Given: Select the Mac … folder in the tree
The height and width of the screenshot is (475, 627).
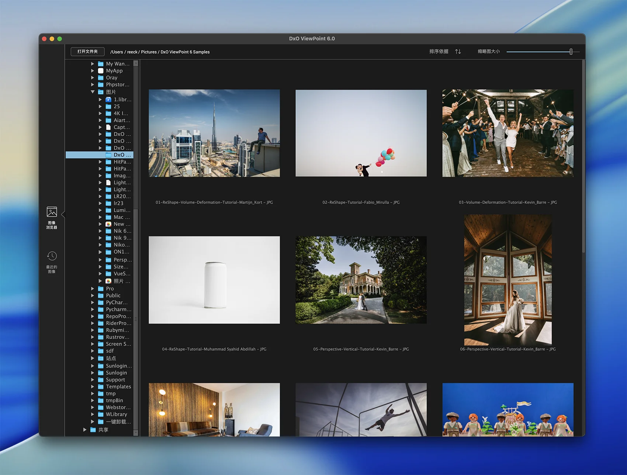Looking at the screenshot, I should click(x=121, y=217).
